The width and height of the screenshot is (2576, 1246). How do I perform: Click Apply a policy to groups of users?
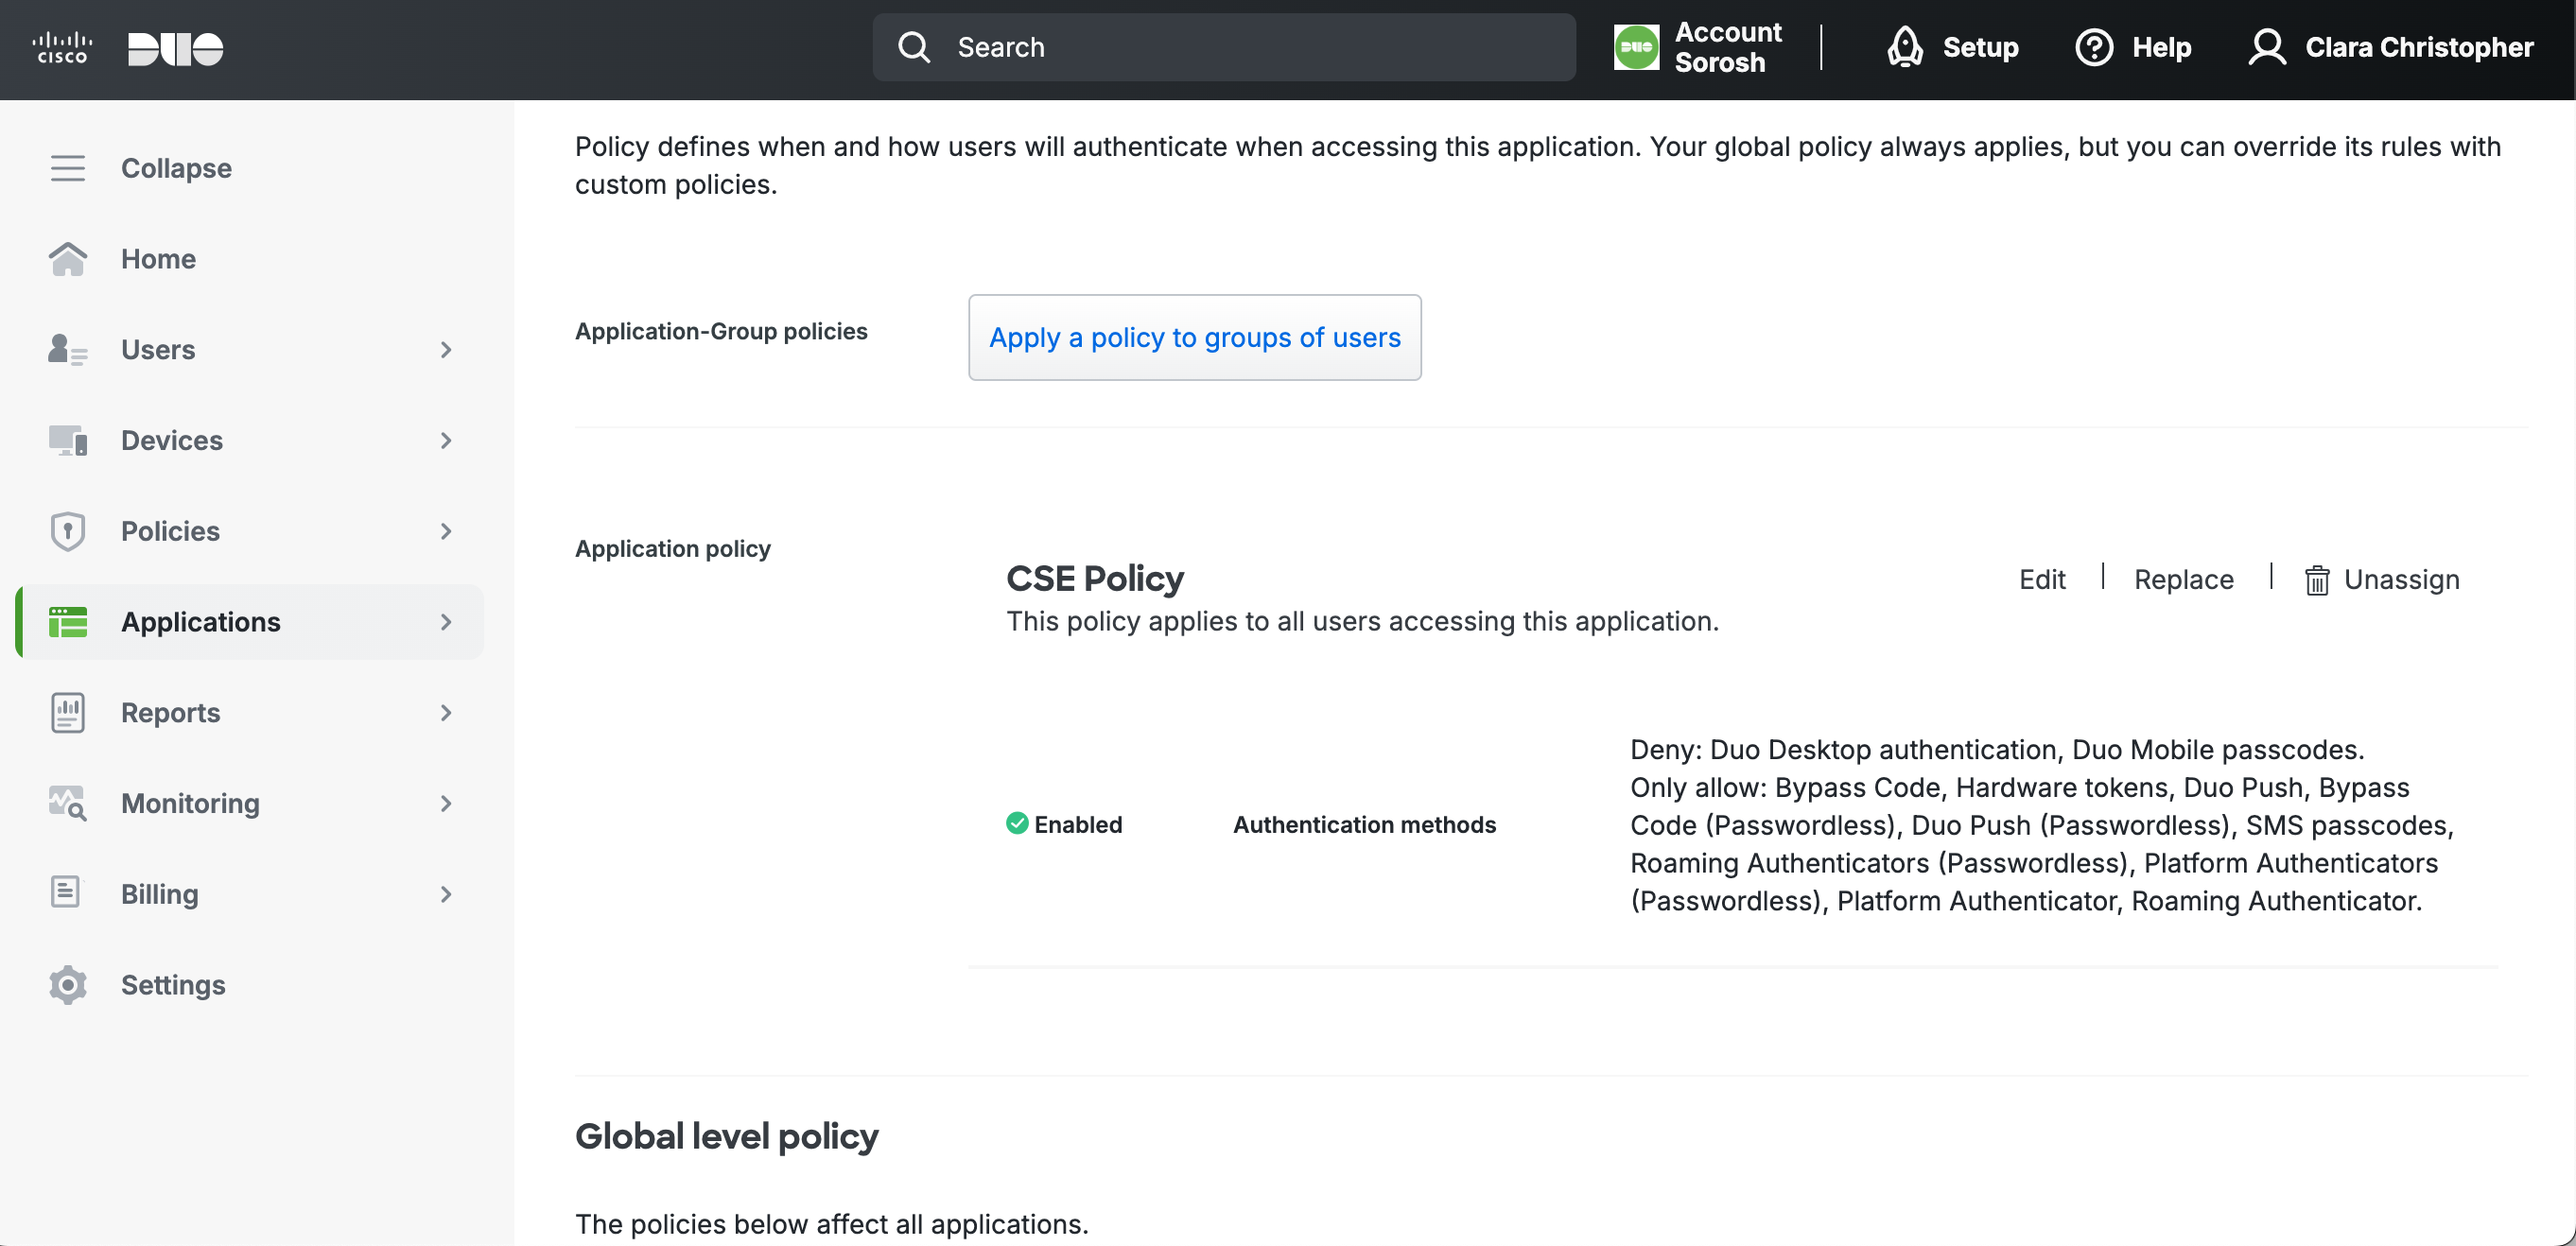[x=1194, y=338]
